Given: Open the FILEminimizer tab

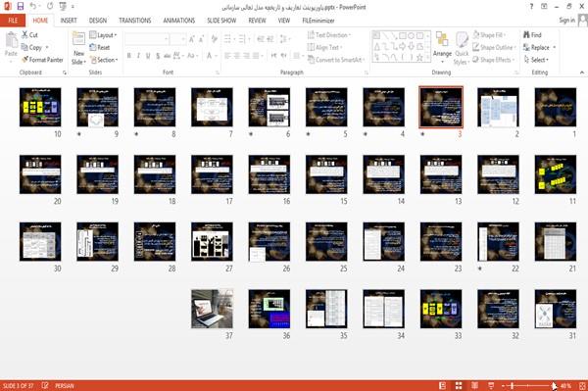Looking at the screenshot, I should 318,21.
